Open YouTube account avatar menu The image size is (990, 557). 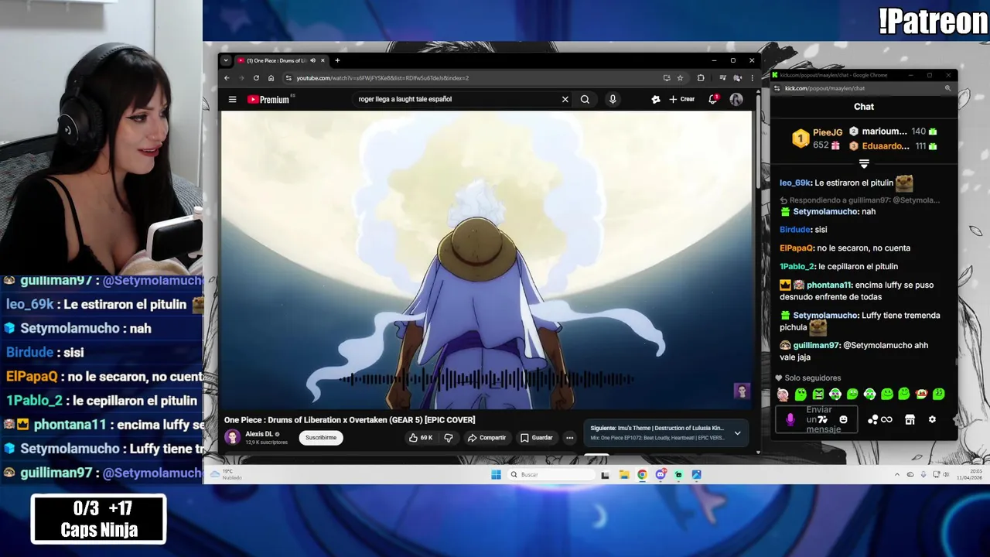(736, 99)
